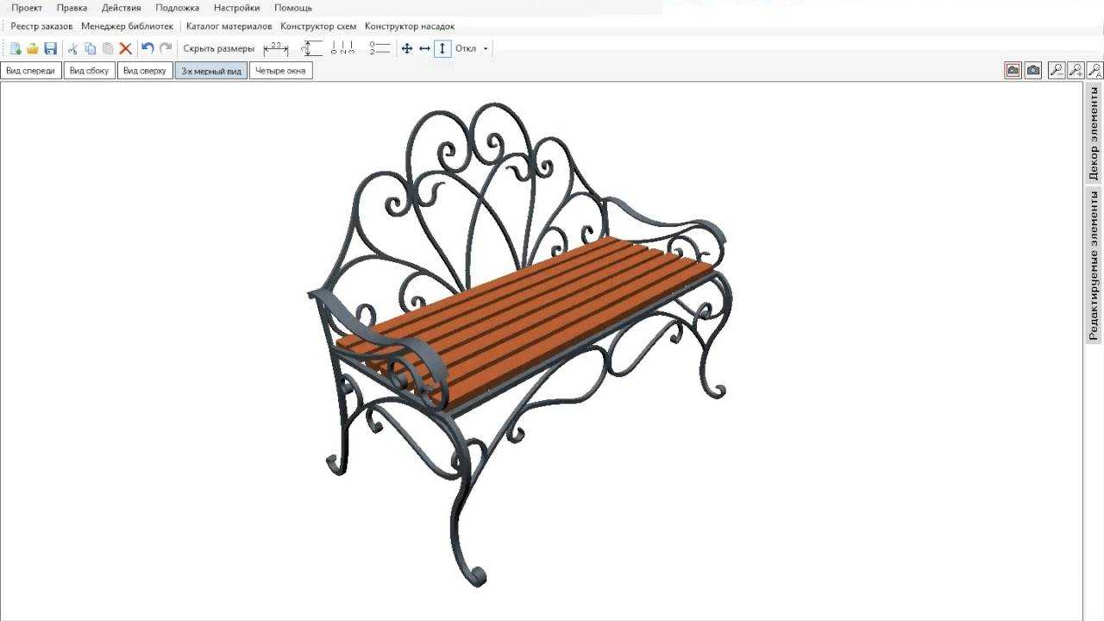
Task: Open Конструктор насадок
Action: point(410,27)
